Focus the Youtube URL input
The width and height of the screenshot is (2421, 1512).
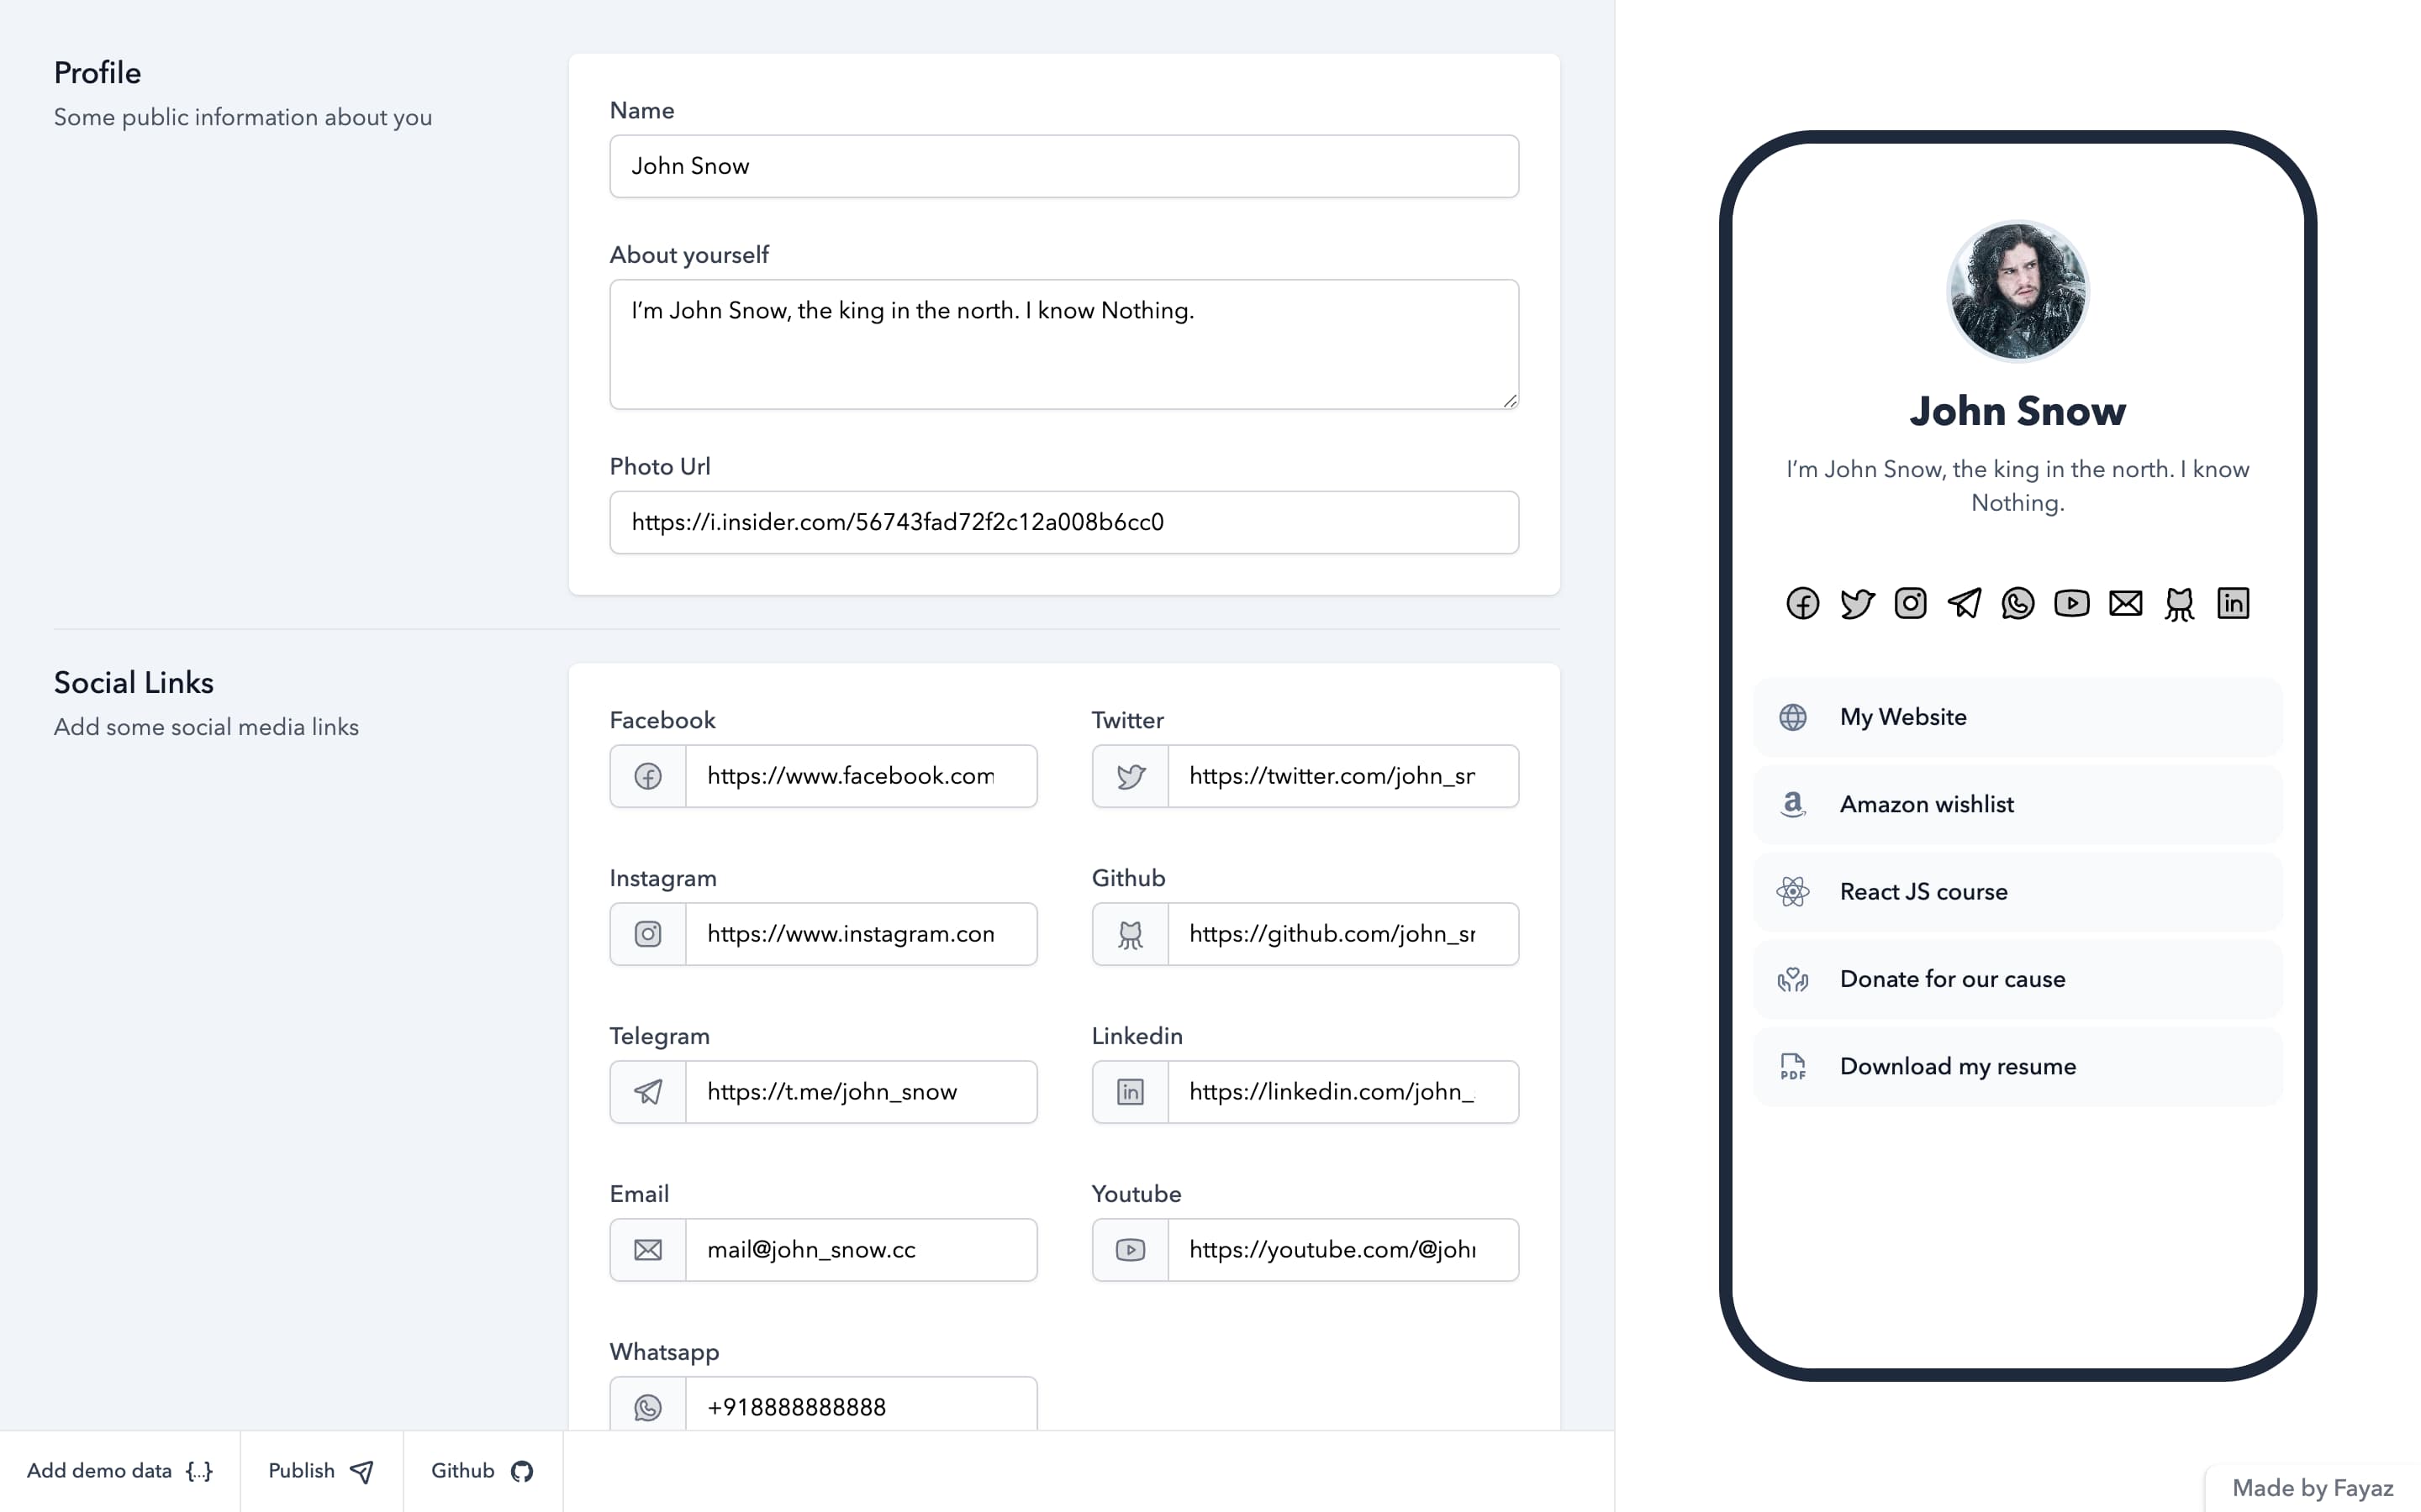click(1343, 1250)
